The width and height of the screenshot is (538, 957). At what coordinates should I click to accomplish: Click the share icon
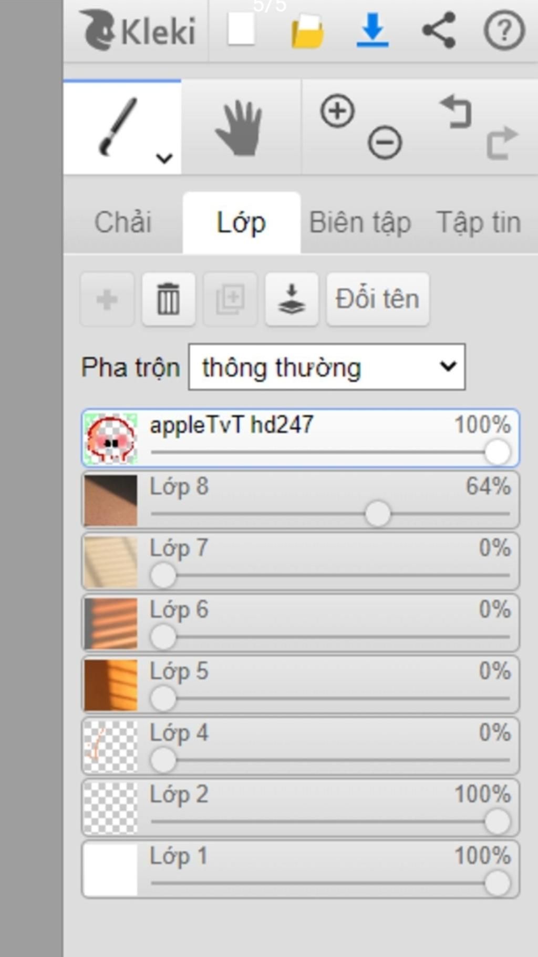click(439, 30)
